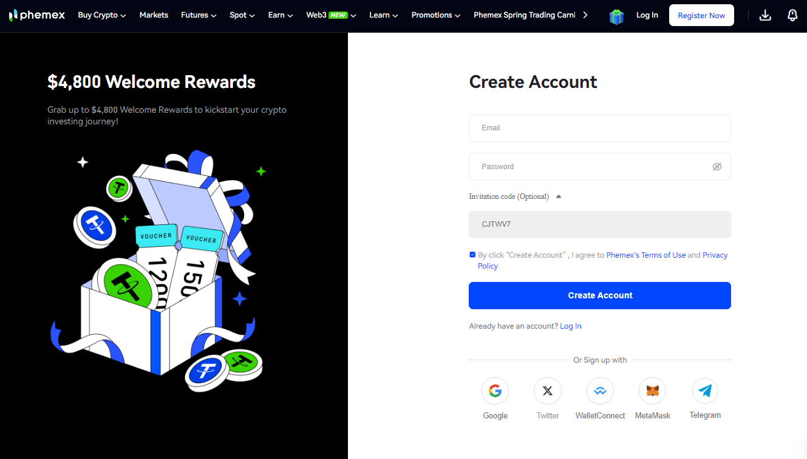Click the Phemex logo in header

[x=37, y=15]
